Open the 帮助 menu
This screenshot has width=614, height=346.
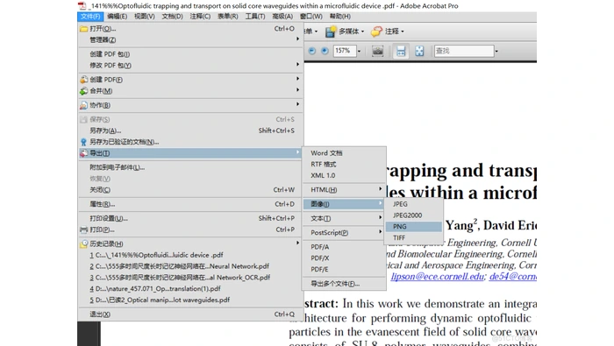pyautogui.click(x=340, y=17)
